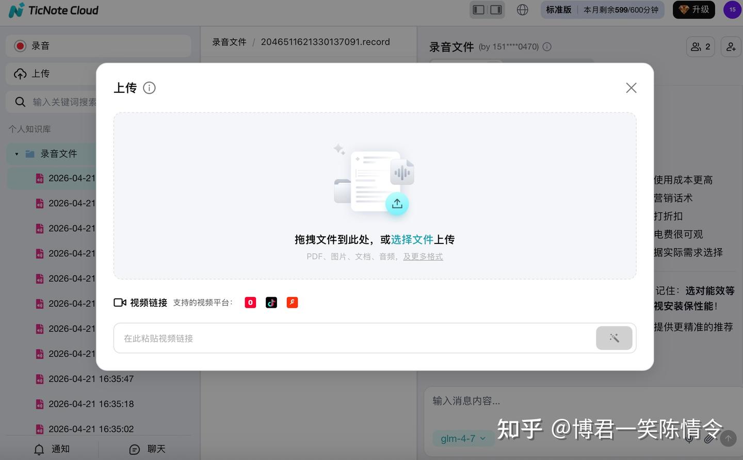The image size is (743, 460).
Task: Click the chat bubble icon
Action: point(135,450)
